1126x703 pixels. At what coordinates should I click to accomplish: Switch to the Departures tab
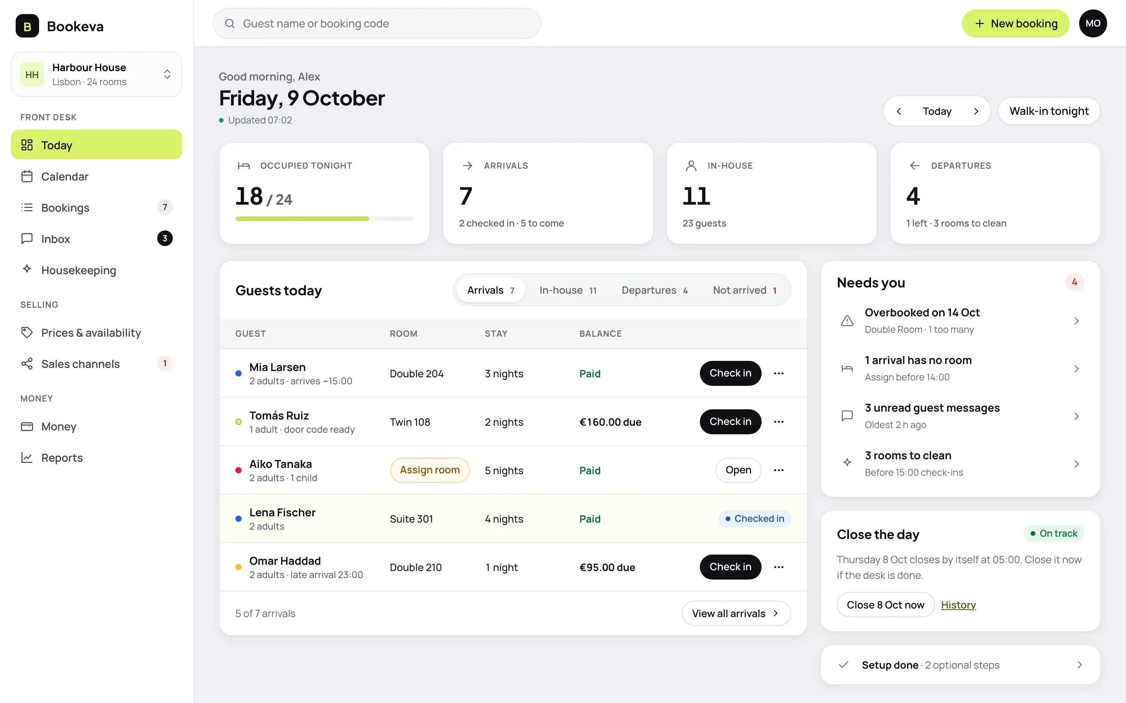(x=654, y=290)
